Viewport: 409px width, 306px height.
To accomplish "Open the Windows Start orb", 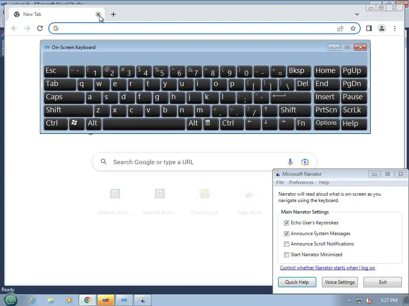I will 10,300.
